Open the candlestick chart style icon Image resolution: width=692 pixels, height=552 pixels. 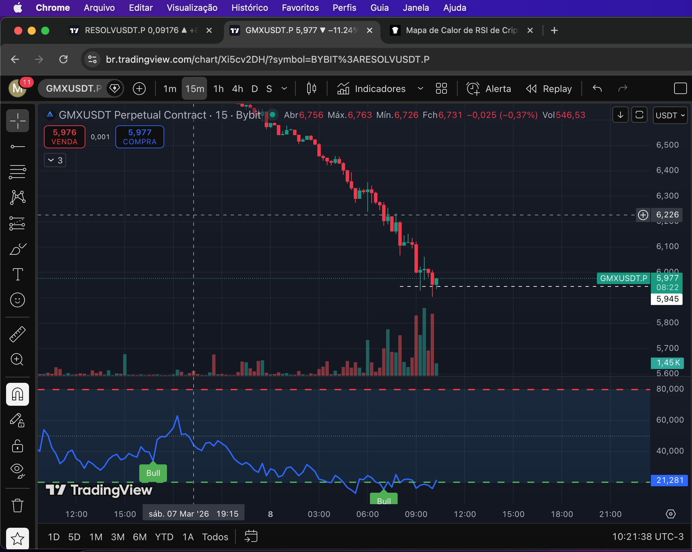click(311, 89)
